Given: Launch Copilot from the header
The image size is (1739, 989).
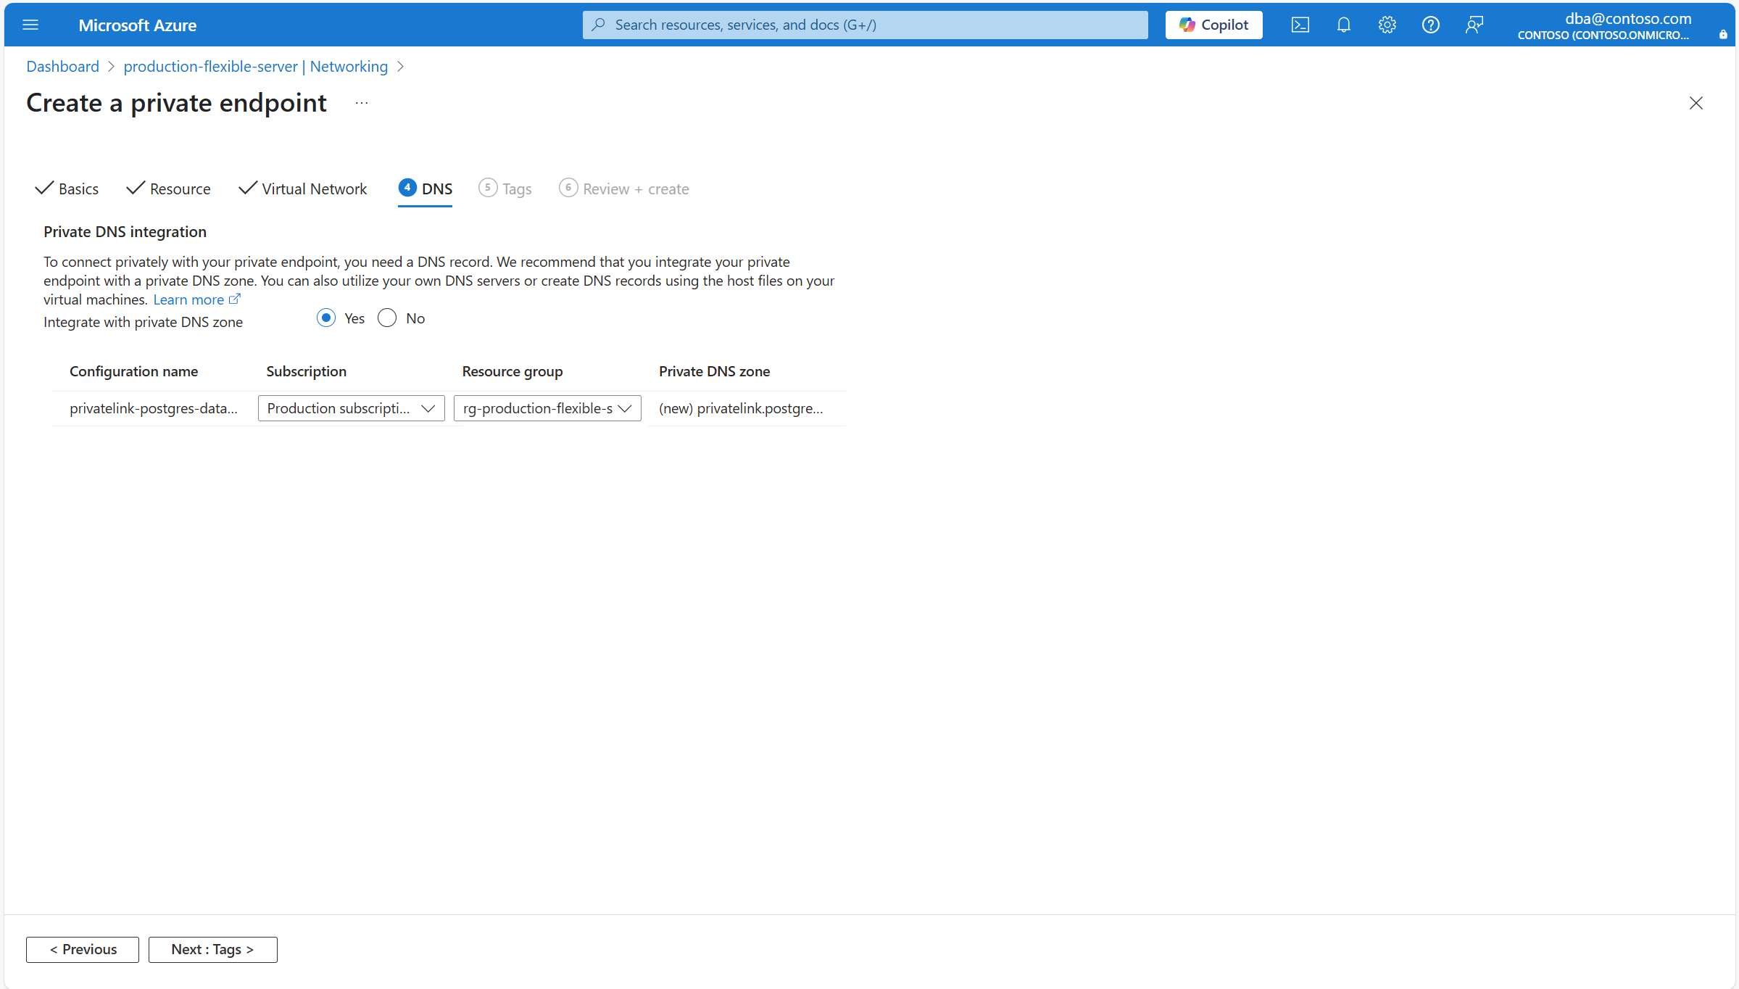Looking at the screenshot, I should pyautogui.click(x=1213, y=25).
